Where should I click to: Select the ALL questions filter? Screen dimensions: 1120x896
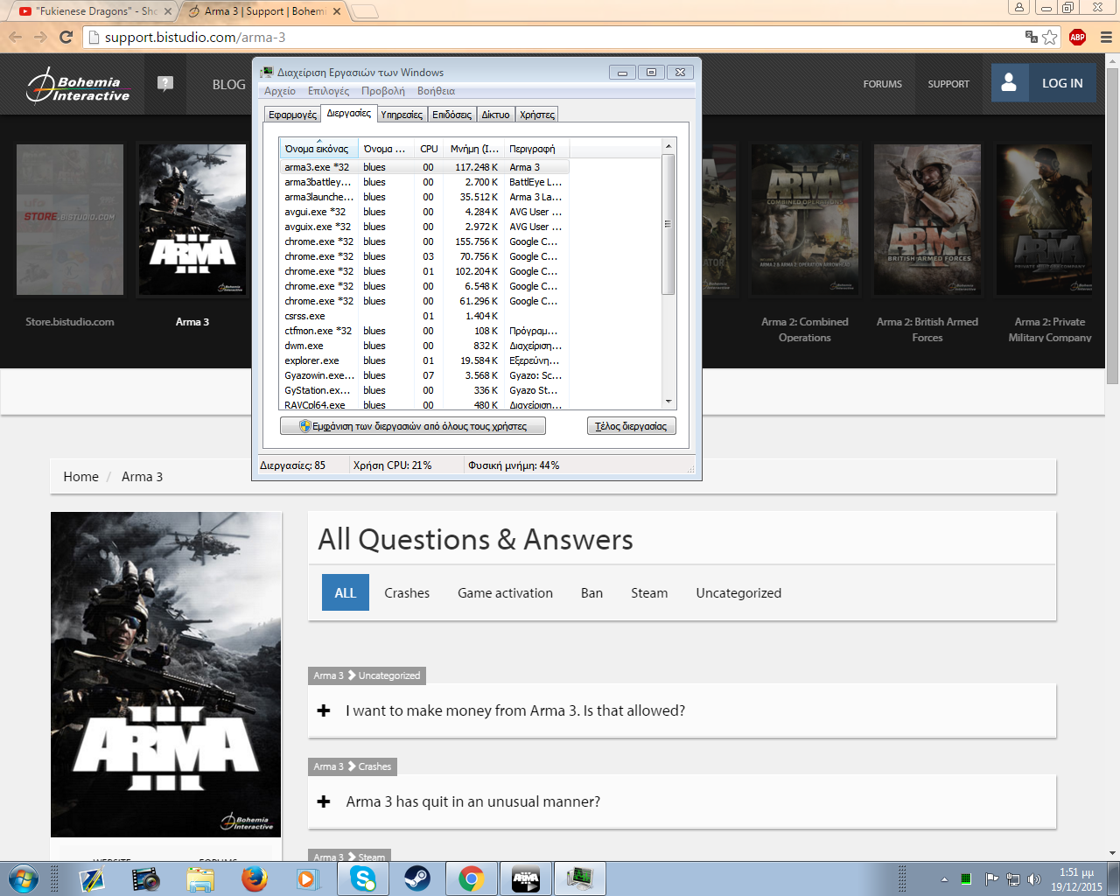tap(346, 592)
